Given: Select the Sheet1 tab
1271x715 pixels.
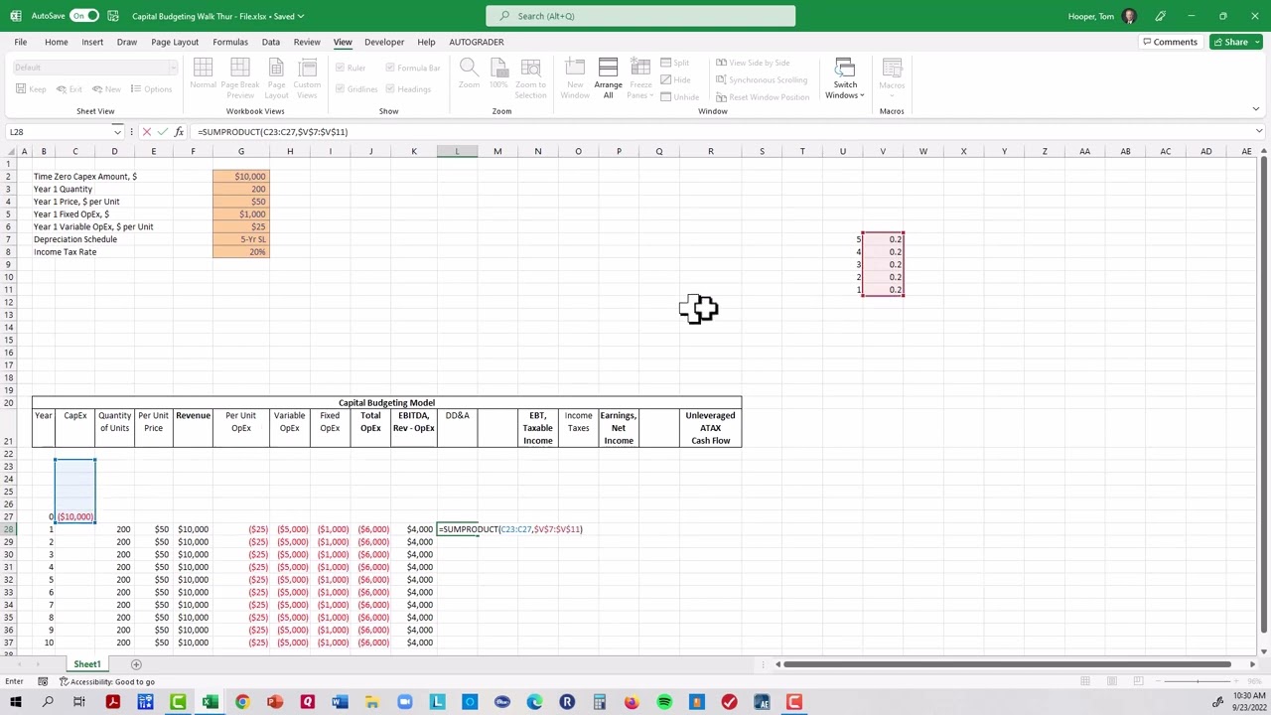Looking at the screenshot, I should pyautogui.click(x=86, y=664).
